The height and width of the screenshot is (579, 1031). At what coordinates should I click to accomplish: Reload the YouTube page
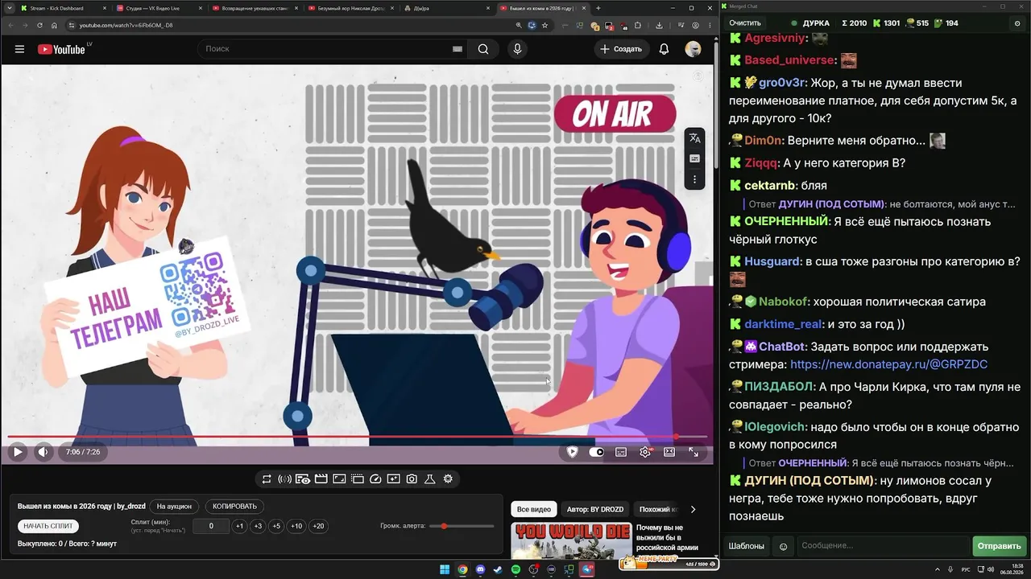[39, 25]
